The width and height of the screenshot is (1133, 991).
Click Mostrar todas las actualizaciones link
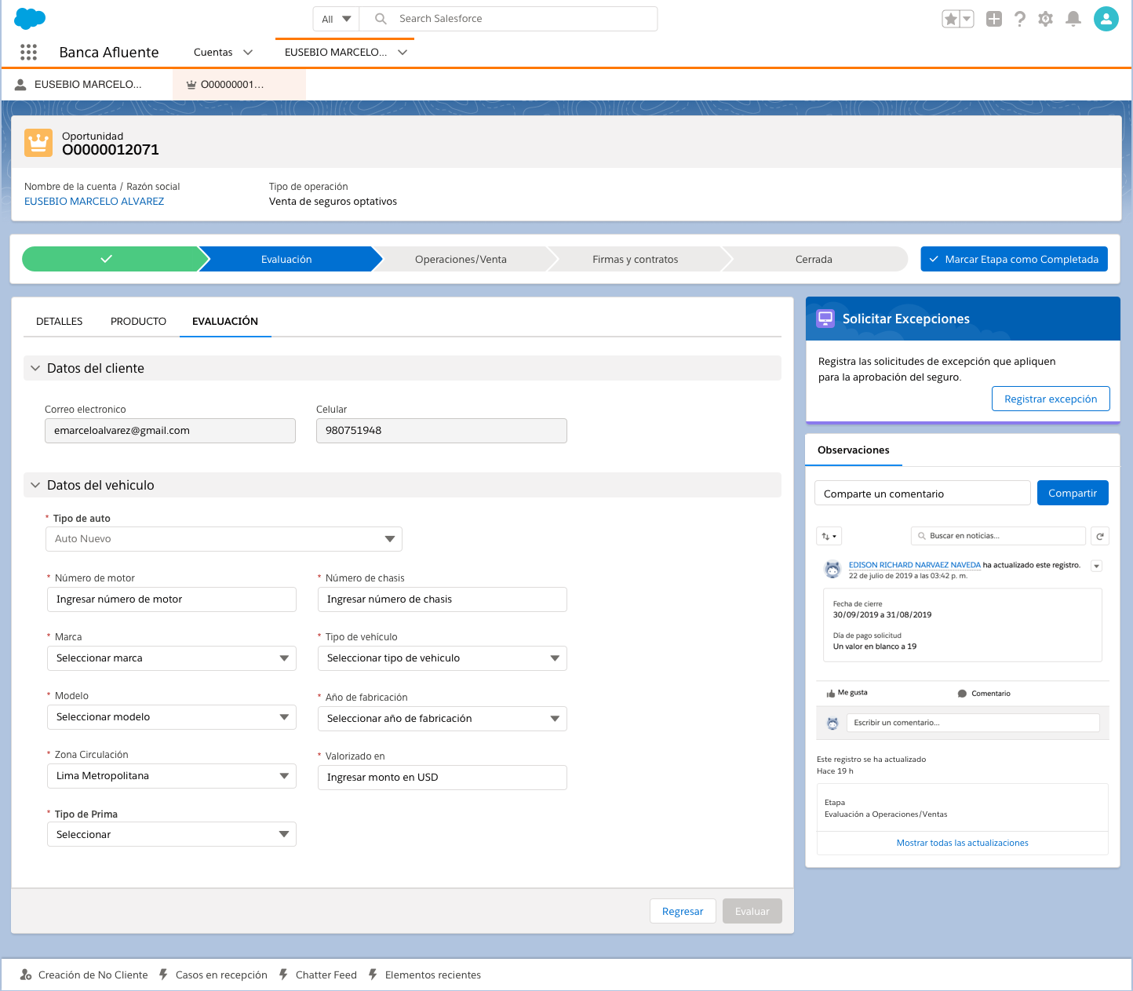(963, 843)
